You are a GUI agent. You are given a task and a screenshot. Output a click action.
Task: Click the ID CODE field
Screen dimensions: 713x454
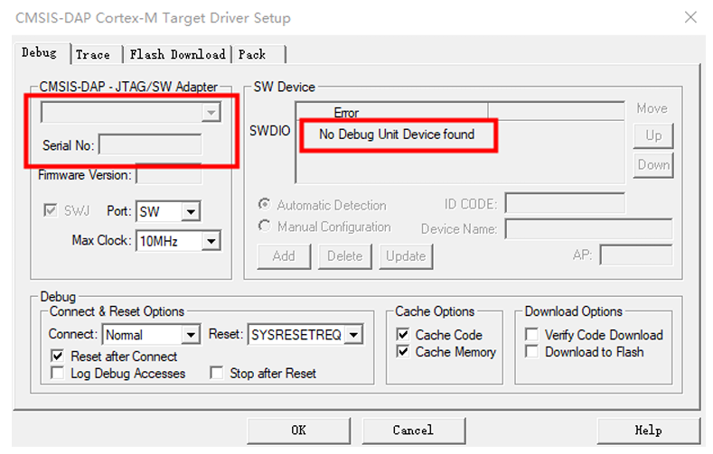(565, 203)
